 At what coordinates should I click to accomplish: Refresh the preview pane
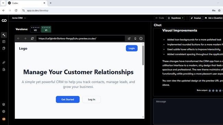[32, 38]
